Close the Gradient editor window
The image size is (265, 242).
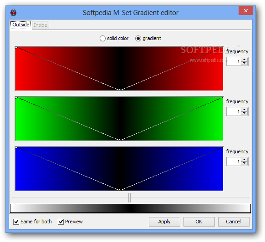click(245, 10)
